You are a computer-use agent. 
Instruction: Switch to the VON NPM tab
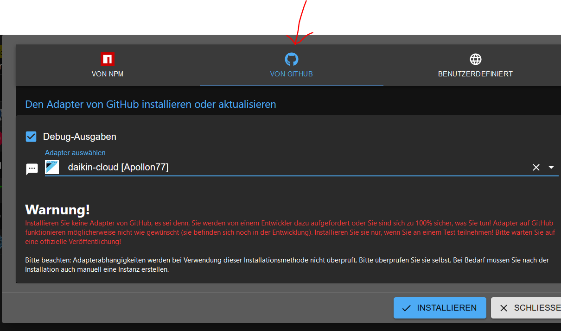[108, 65]
